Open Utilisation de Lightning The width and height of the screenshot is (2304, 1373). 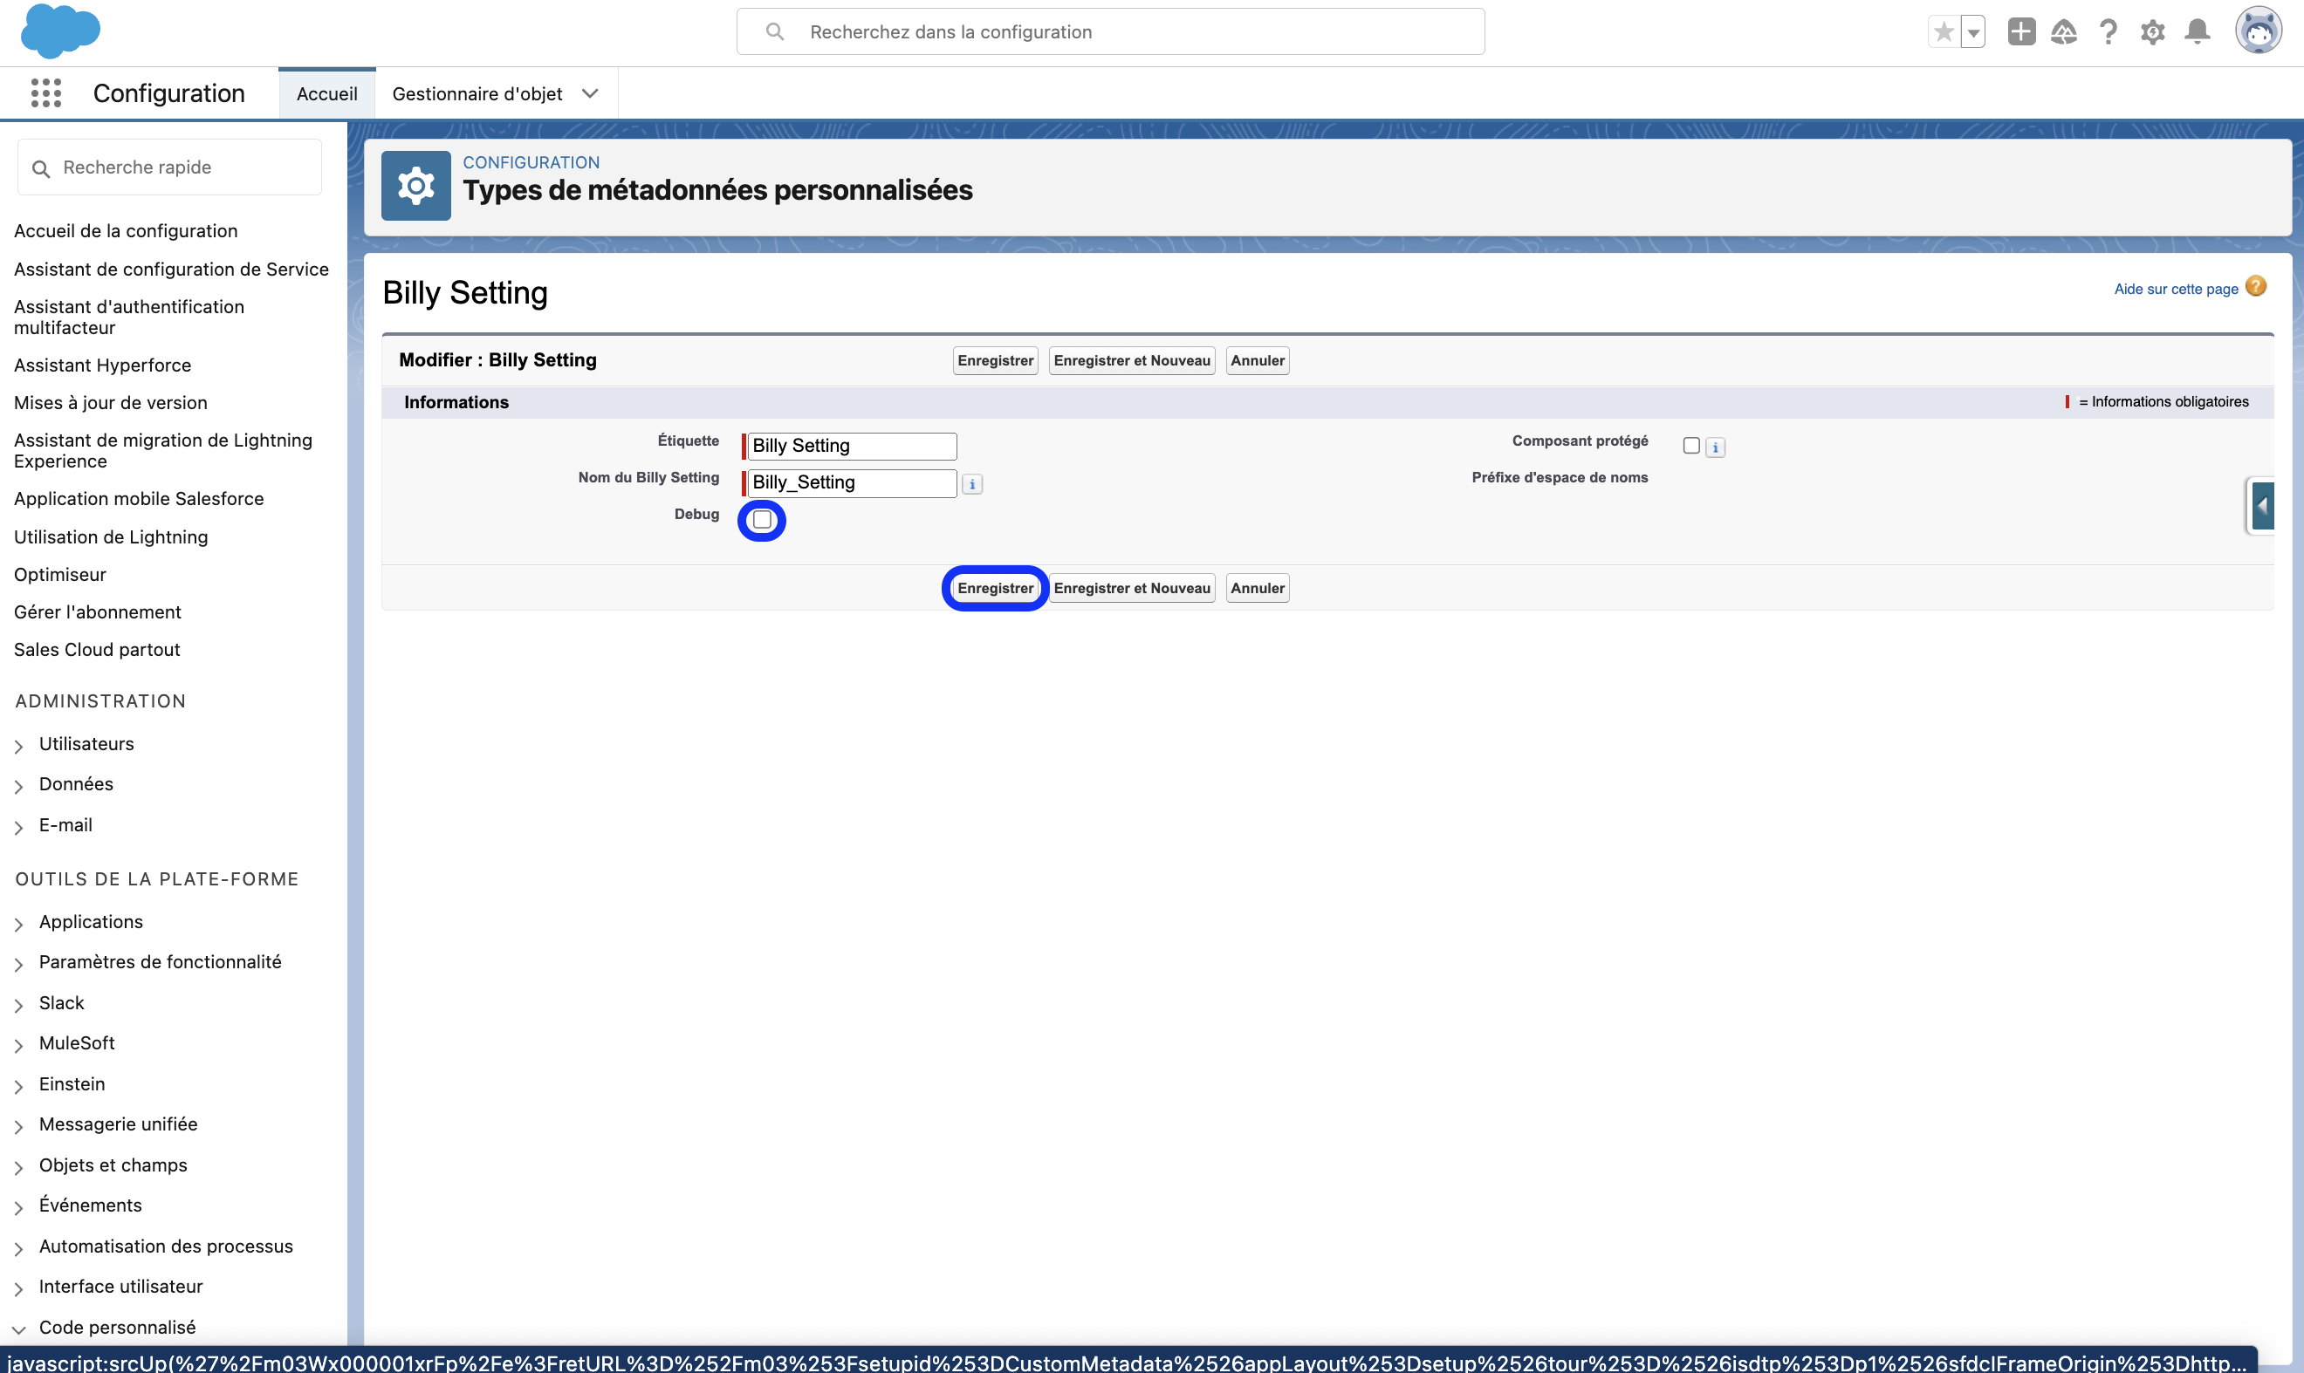point(111,537)
